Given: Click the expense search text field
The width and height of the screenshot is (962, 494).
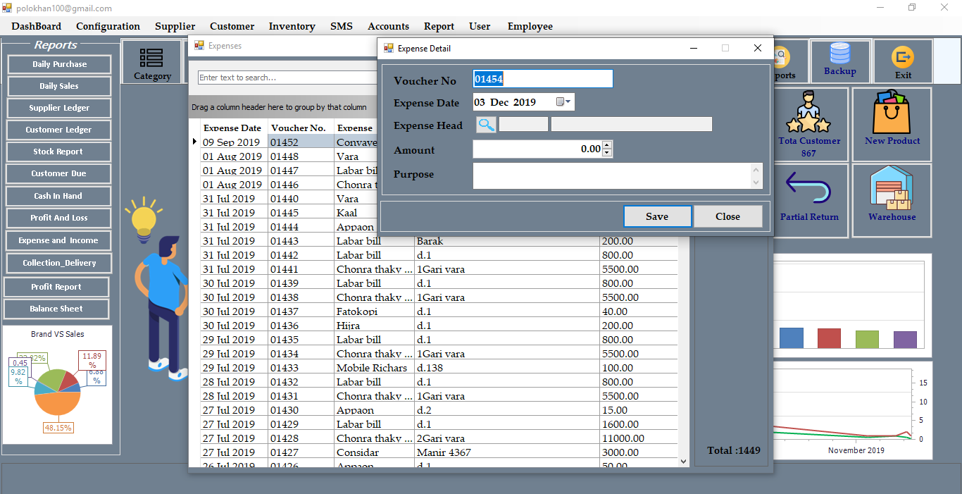Looking at the screenshot, I should pos(282,77).
